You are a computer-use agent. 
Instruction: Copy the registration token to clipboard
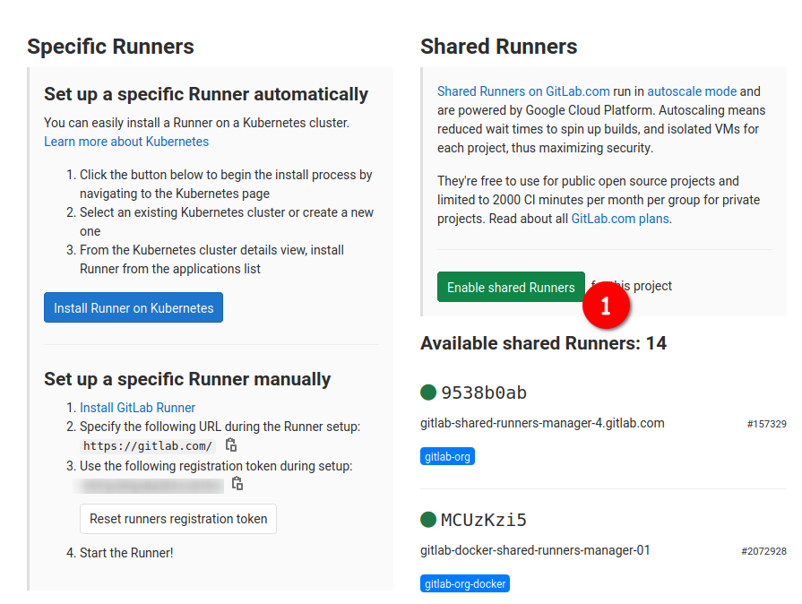click(237, 483)
